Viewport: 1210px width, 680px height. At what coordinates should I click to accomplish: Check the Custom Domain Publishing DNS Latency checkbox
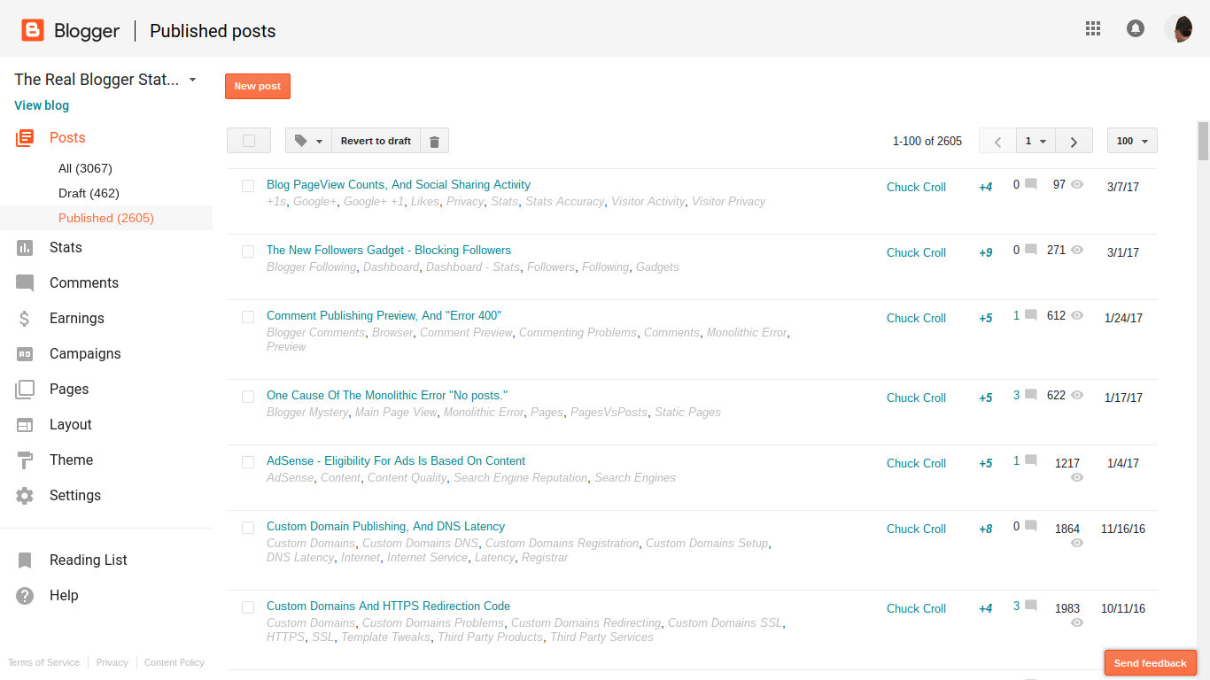pyautogui.click(x=248, y=528)
